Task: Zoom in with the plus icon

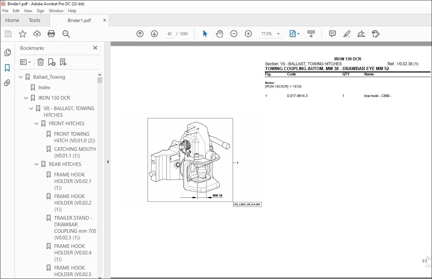Action: (248, 34)
